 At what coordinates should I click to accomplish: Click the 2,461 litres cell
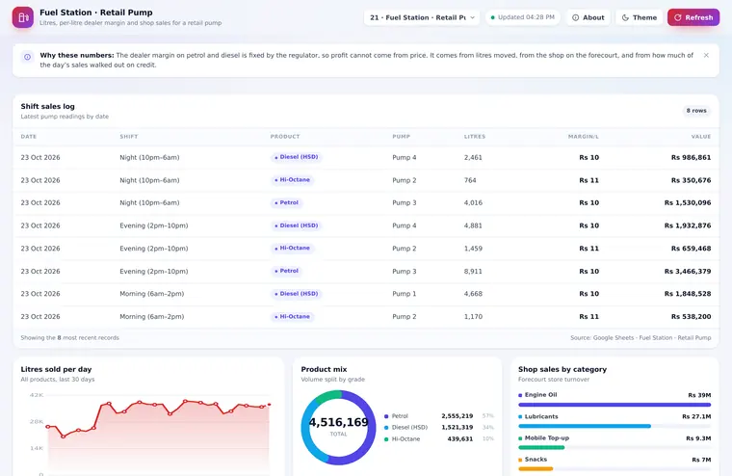(x=473, y=157)
